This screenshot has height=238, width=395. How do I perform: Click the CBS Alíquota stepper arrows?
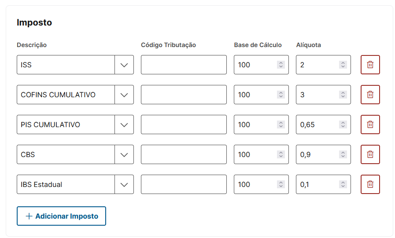point(343,154)
